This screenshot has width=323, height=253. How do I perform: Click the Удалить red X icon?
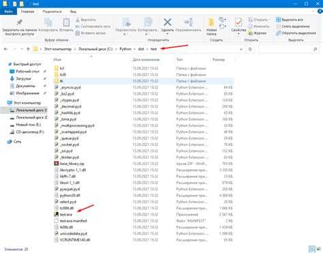pos(168,23)
